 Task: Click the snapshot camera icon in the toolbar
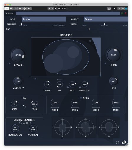(x=109, y=9)
